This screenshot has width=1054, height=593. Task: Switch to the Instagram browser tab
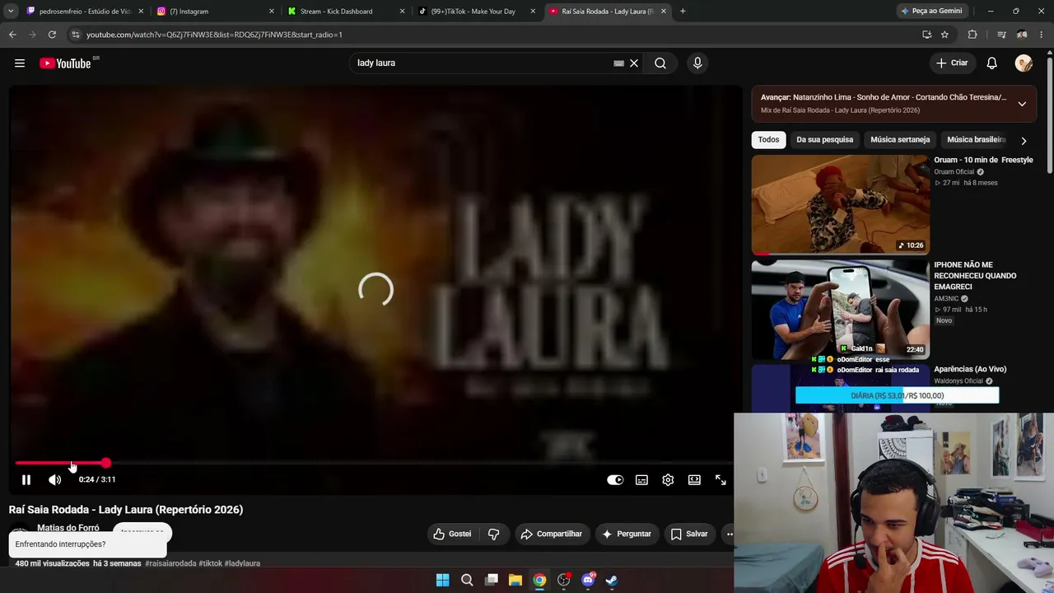tap(215, 12)
